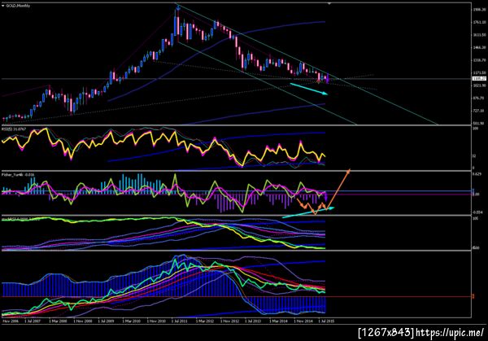Click the 1 Jul 2009 date label
Image resolution: width=488 pixels, height=341 pixels.
tap(106, 321)
